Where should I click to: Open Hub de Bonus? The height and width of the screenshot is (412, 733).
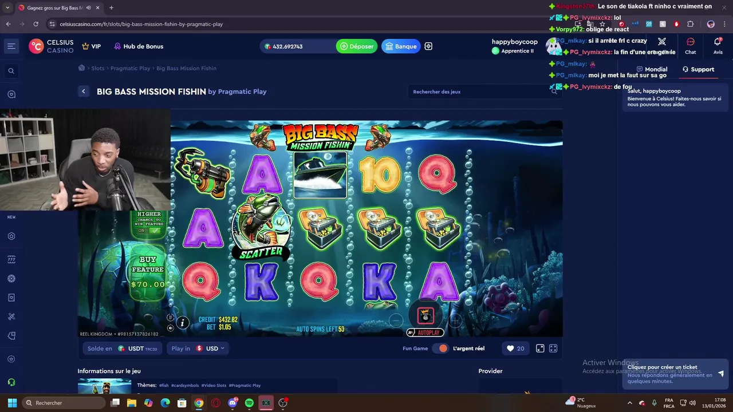139,46
